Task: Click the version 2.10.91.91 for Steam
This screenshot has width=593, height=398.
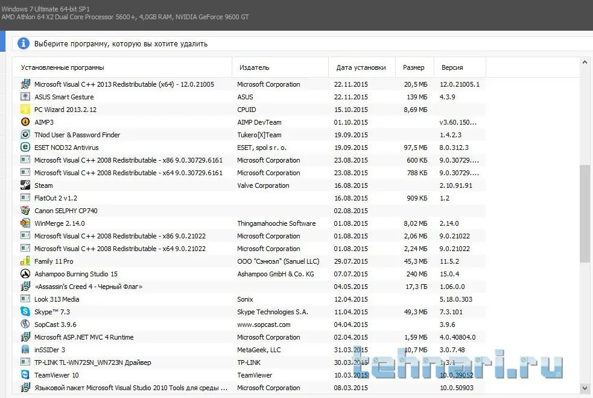Action: click(455, 185)
